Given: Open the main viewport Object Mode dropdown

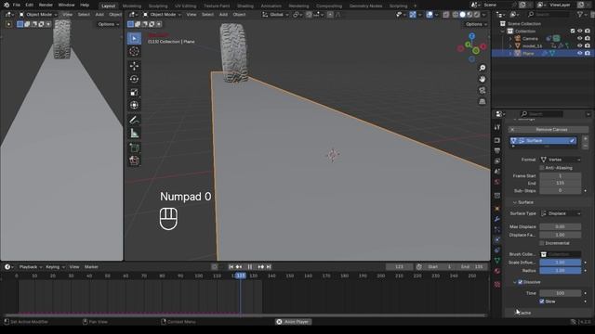Looking at the screenshot, I should [x=162, y=15].
